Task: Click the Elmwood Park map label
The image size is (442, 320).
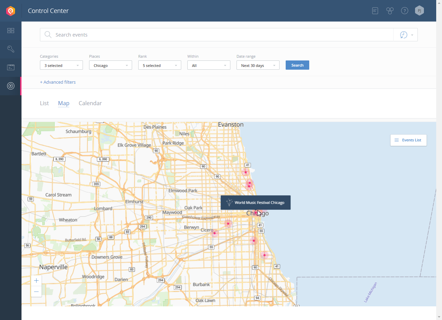Action: click(183, 191)
